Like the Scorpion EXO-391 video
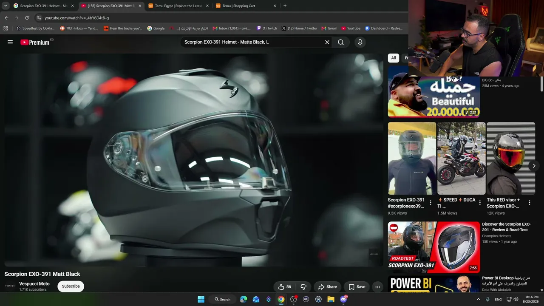 (285, 287)
